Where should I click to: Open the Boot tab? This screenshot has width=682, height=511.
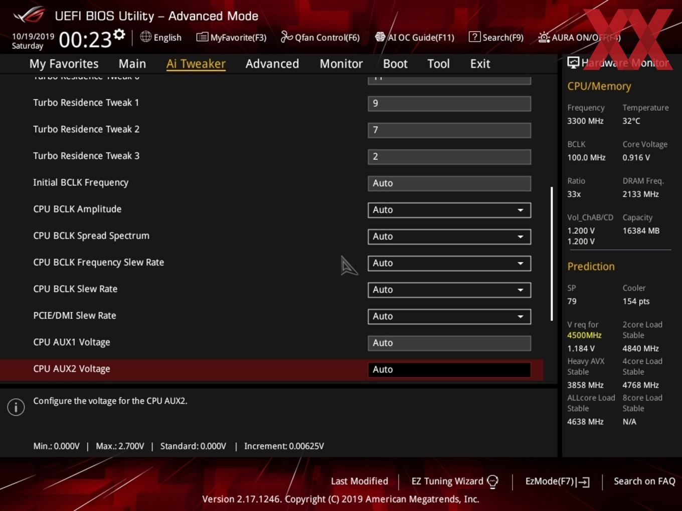click(x=395, y=64)
